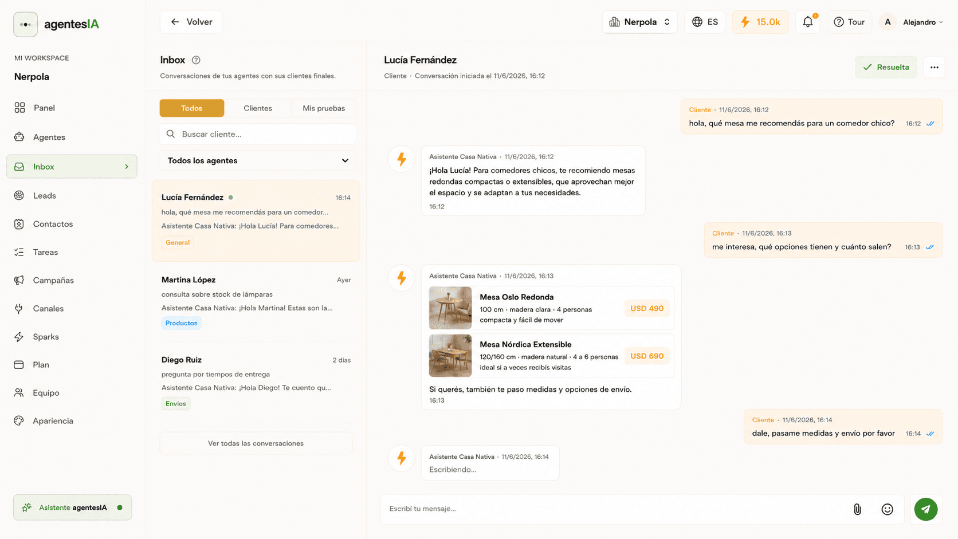This screenshot has height=539, width=958.
Task: Open the Plan section
Action: [x=72, y=364]
